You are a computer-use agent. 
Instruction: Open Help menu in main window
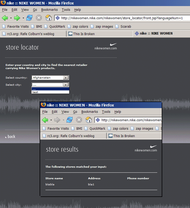coord(77,10)
